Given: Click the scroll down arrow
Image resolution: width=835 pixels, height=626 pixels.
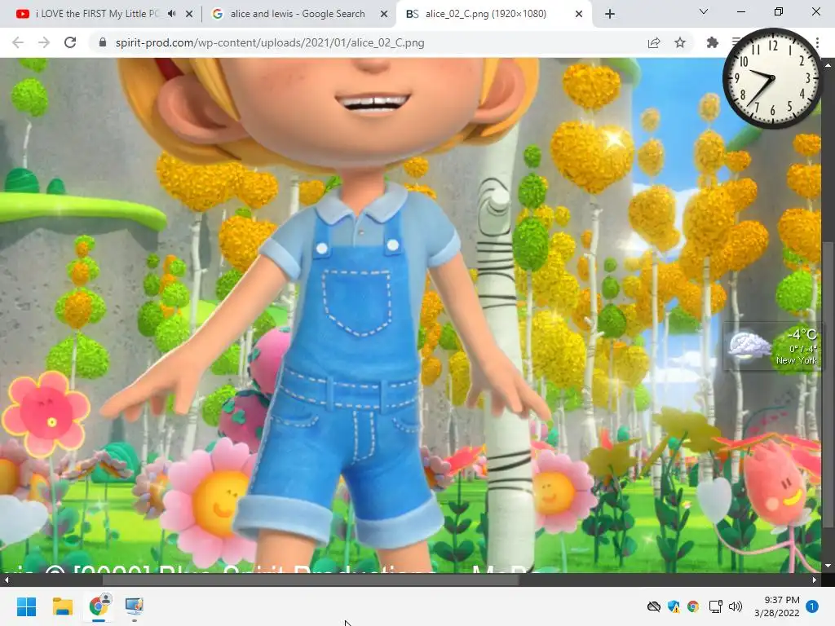Looking at the screenshot, I should tap(828, 566).
